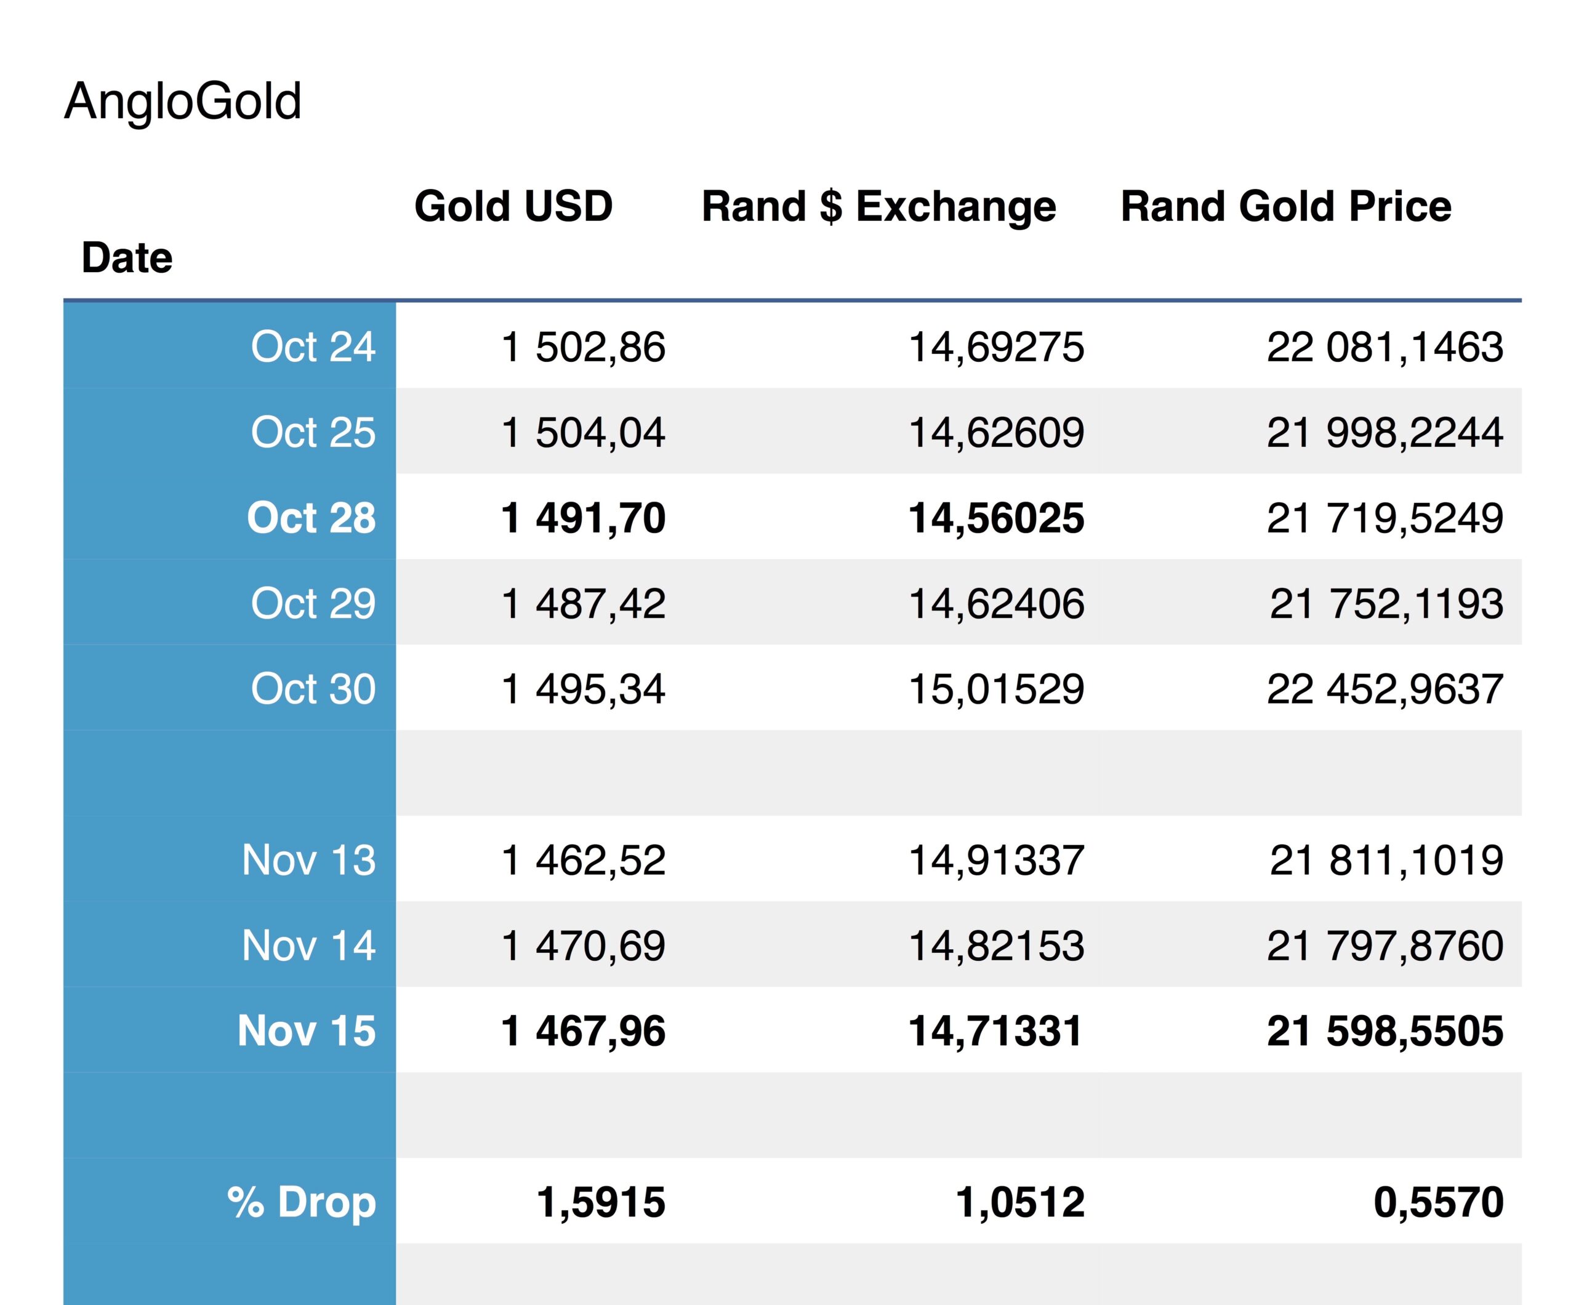
Task: Select the bold Nov 15 date cell
Action: [306, 1031]
